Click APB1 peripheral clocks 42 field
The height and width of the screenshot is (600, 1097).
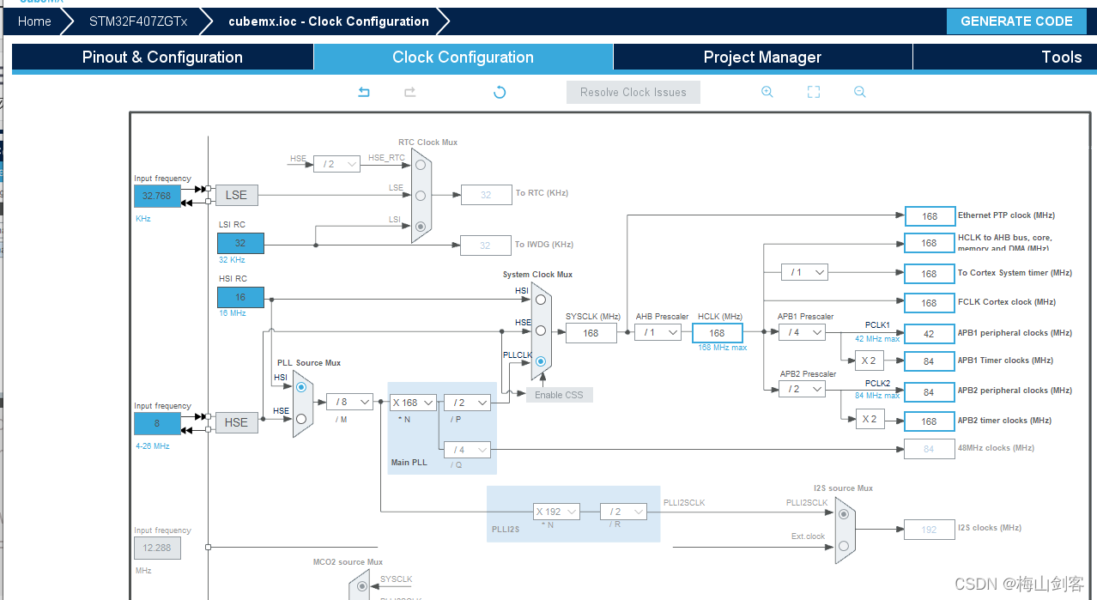[x=930, y=333]
